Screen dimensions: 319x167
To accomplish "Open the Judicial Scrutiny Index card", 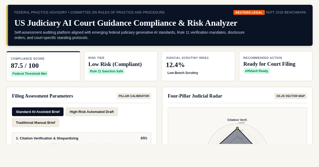I will (198, 66).
